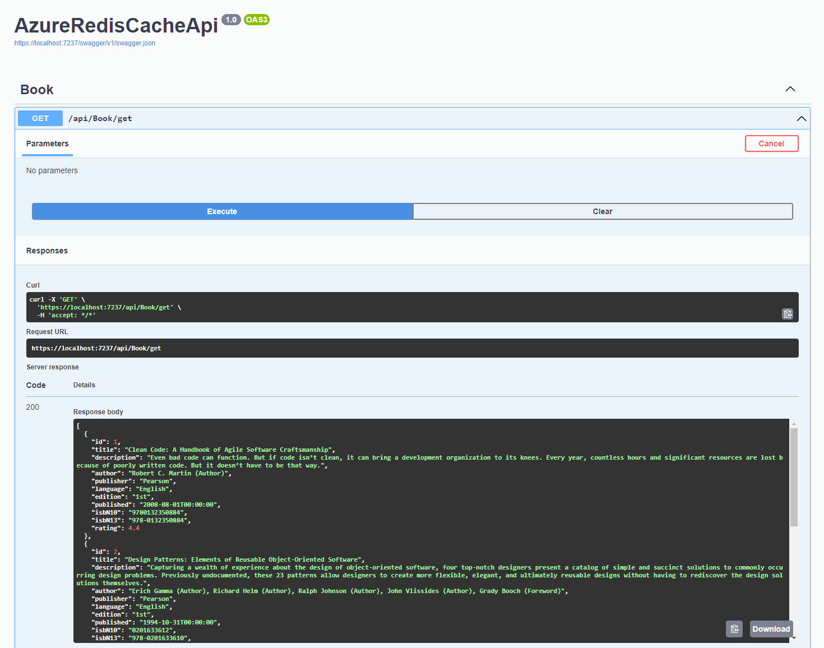Click the scrollbar up arrow in response body
The width and height of the screenshot is (824, 648).
tap(794, 424)
